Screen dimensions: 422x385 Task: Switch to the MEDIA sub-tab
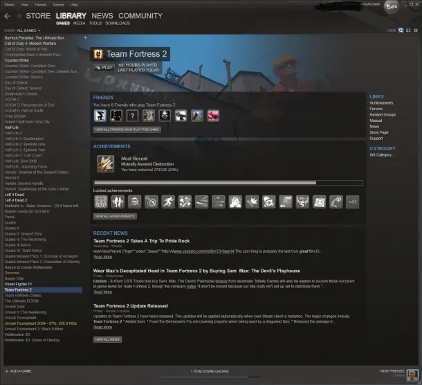tap(79, 24)
